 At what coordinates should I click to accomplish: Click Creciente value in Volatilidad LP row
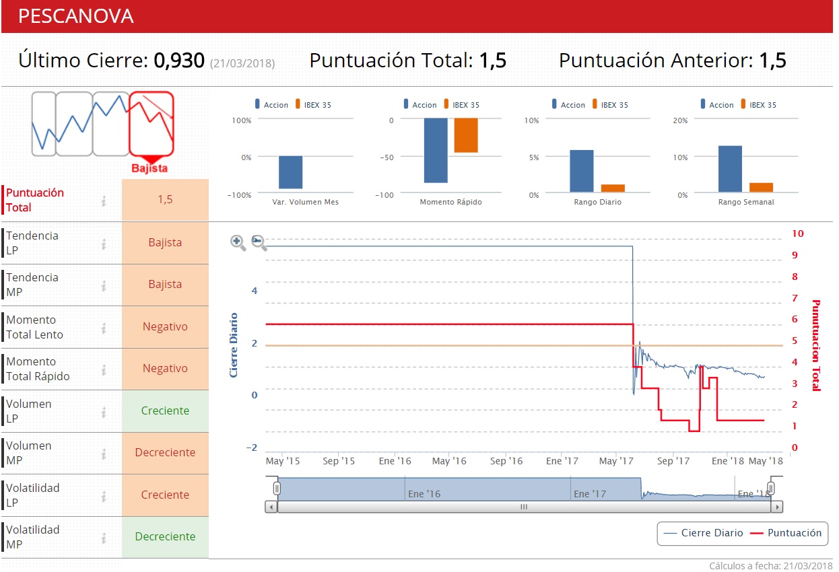point(165,495)
